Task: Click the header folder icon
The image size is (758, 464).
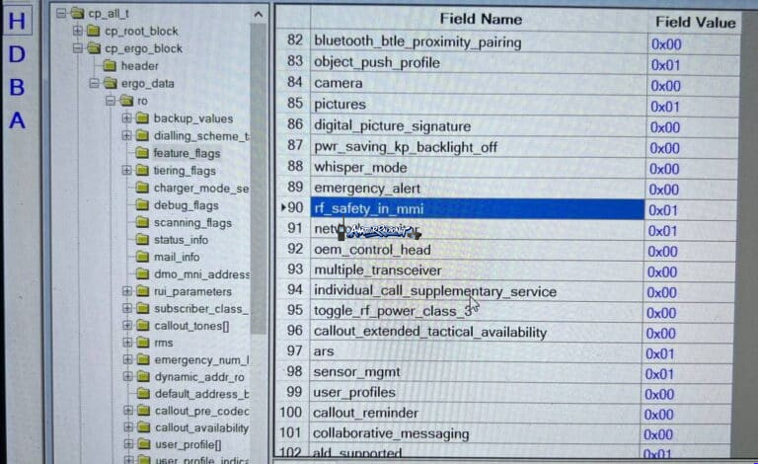Action: point(110,65)
